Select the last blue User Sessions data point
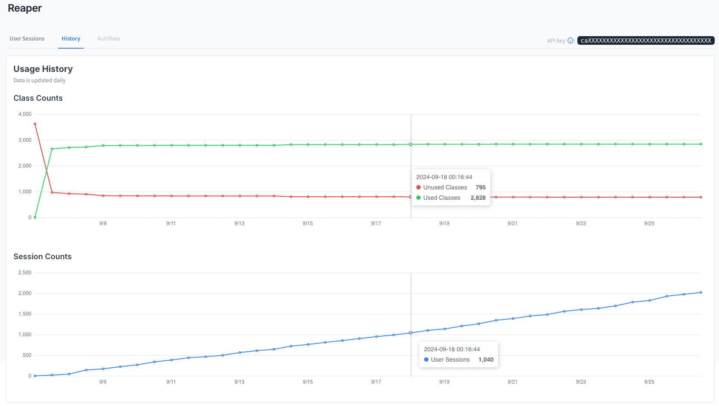 click(x=701, y=293)
